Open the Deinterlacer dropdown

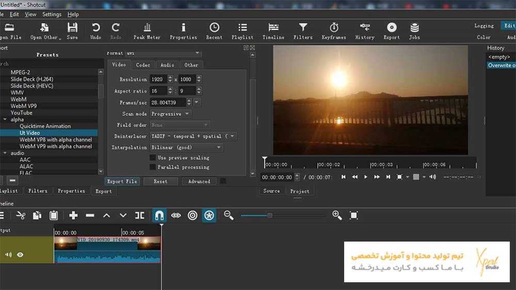point(193,136)
